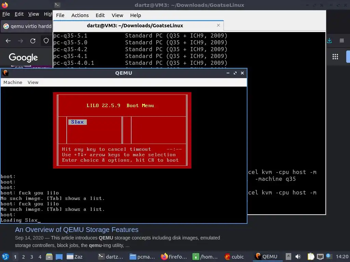Screen dimensions: 350x262
Task: Open the Google apps grid
Action: point(335,57)
